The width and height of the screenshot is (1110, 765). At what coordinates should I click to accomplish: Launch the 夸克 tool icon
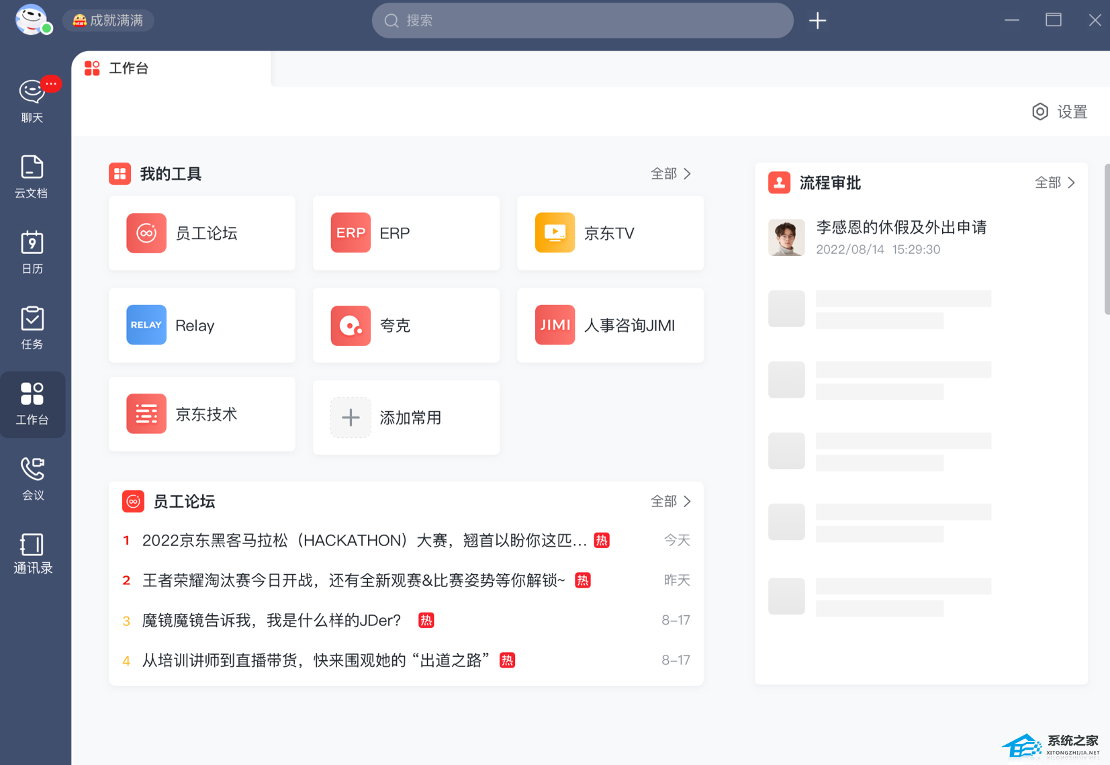[351, 325]
